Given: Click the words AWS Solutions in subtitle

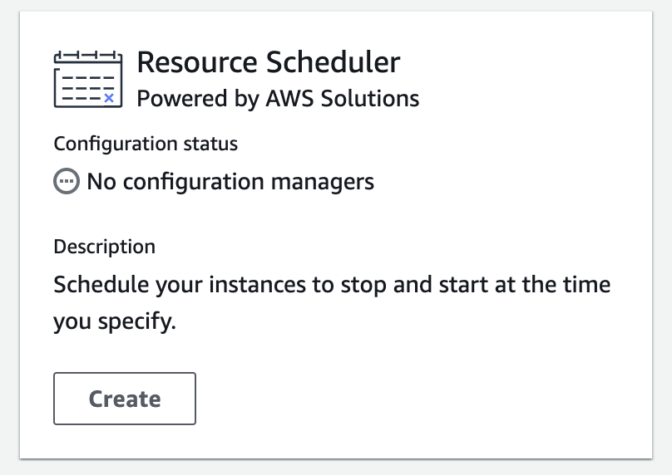Looking at the screenshot, I should coord(342,99).
